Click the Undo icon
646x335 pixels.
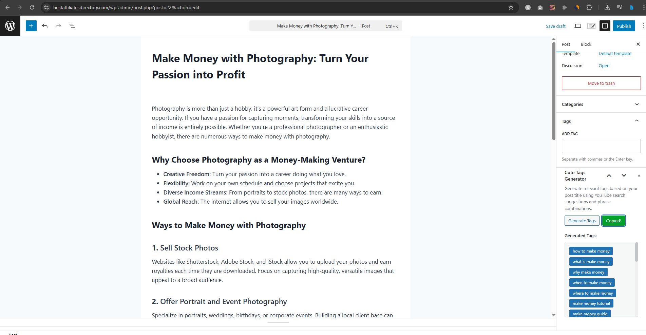click(45, 26)
